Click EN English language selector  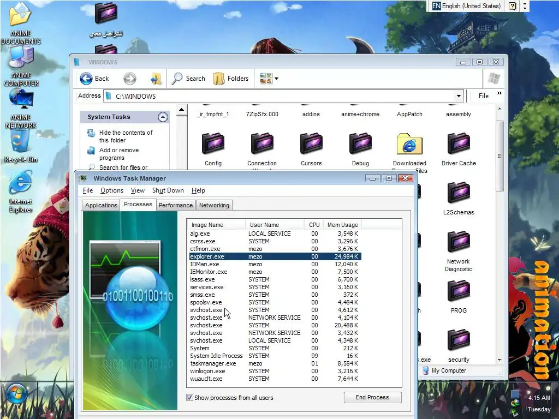pyautogui.click(x=466, y=6)
